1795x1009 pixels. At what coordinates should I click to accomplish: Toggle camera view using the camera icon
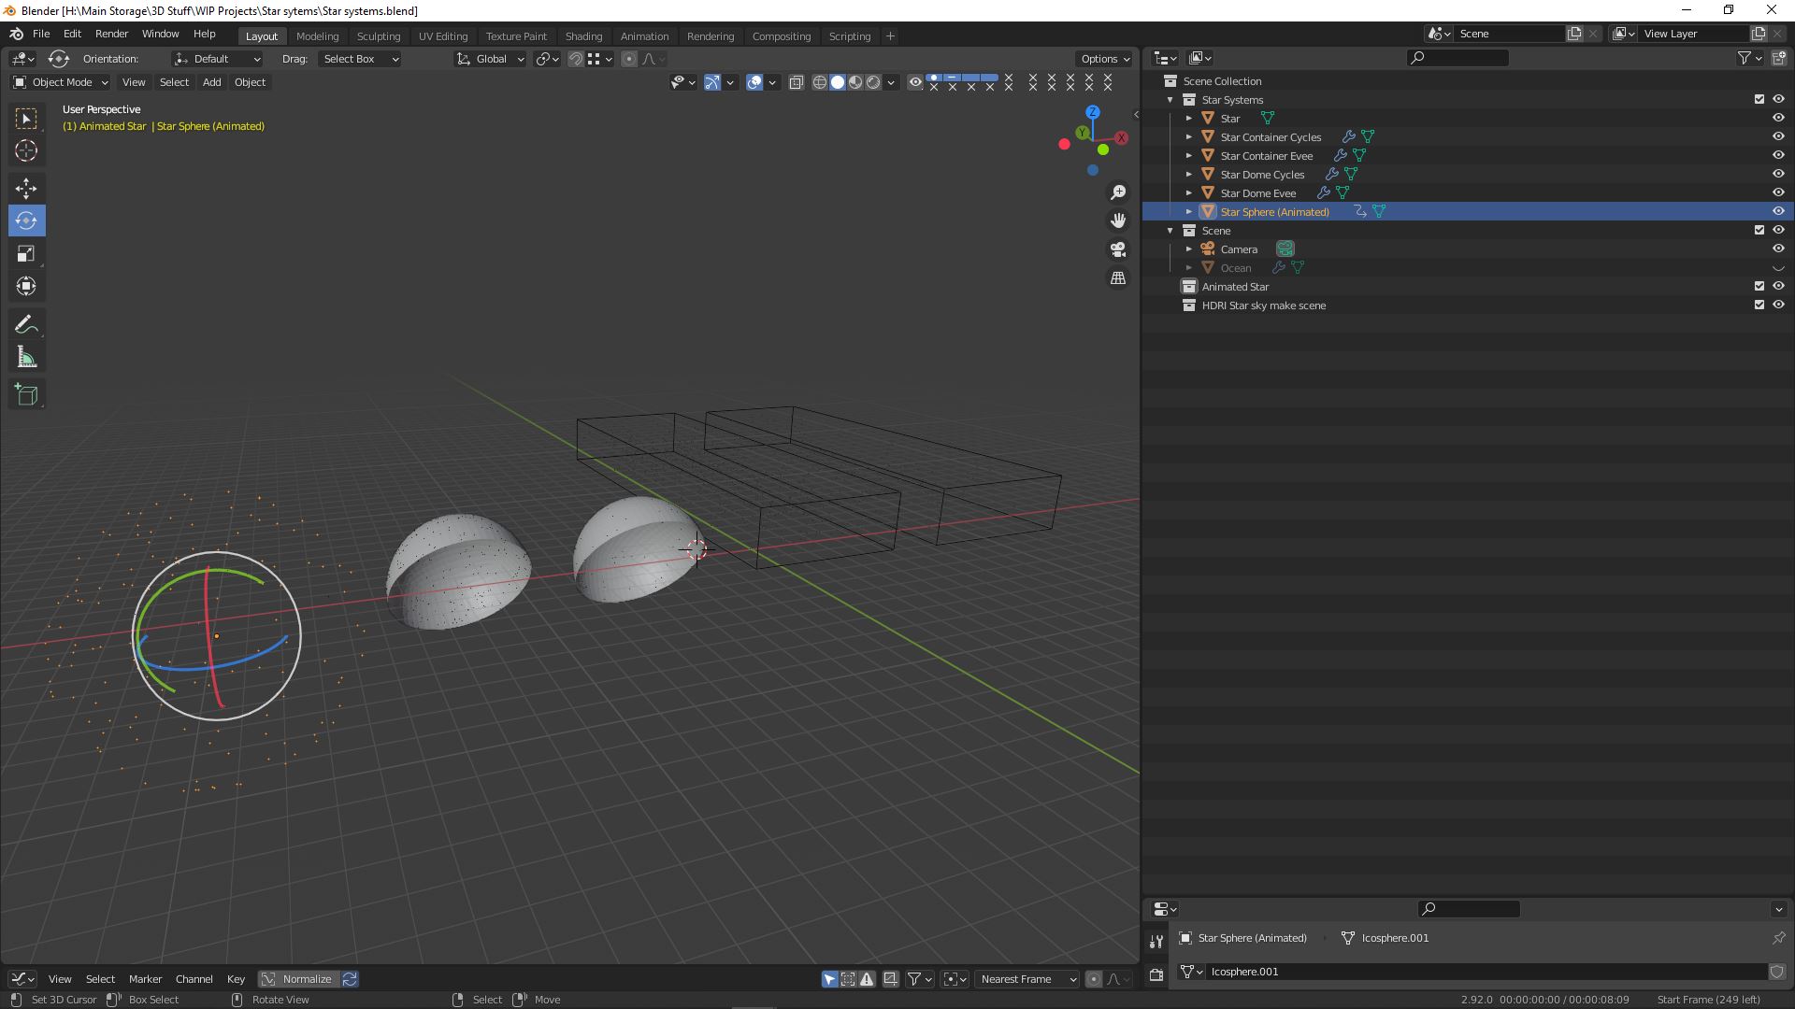1118,249
